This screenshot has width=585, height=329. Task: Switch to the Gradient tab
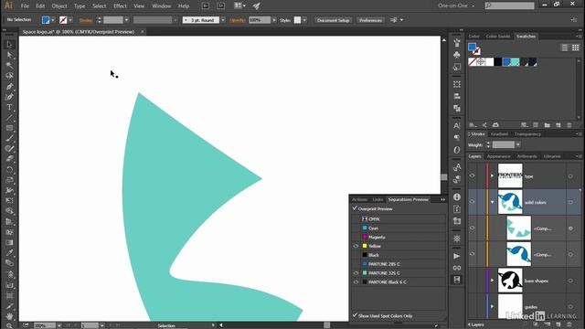pyautogui.click(x=499, y=134)
